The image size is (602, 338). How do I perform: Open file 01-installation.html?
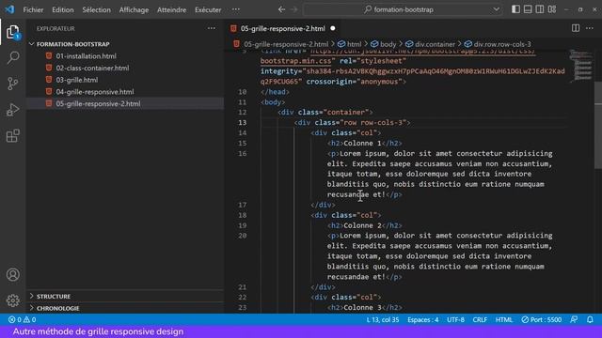click(86, 56)
